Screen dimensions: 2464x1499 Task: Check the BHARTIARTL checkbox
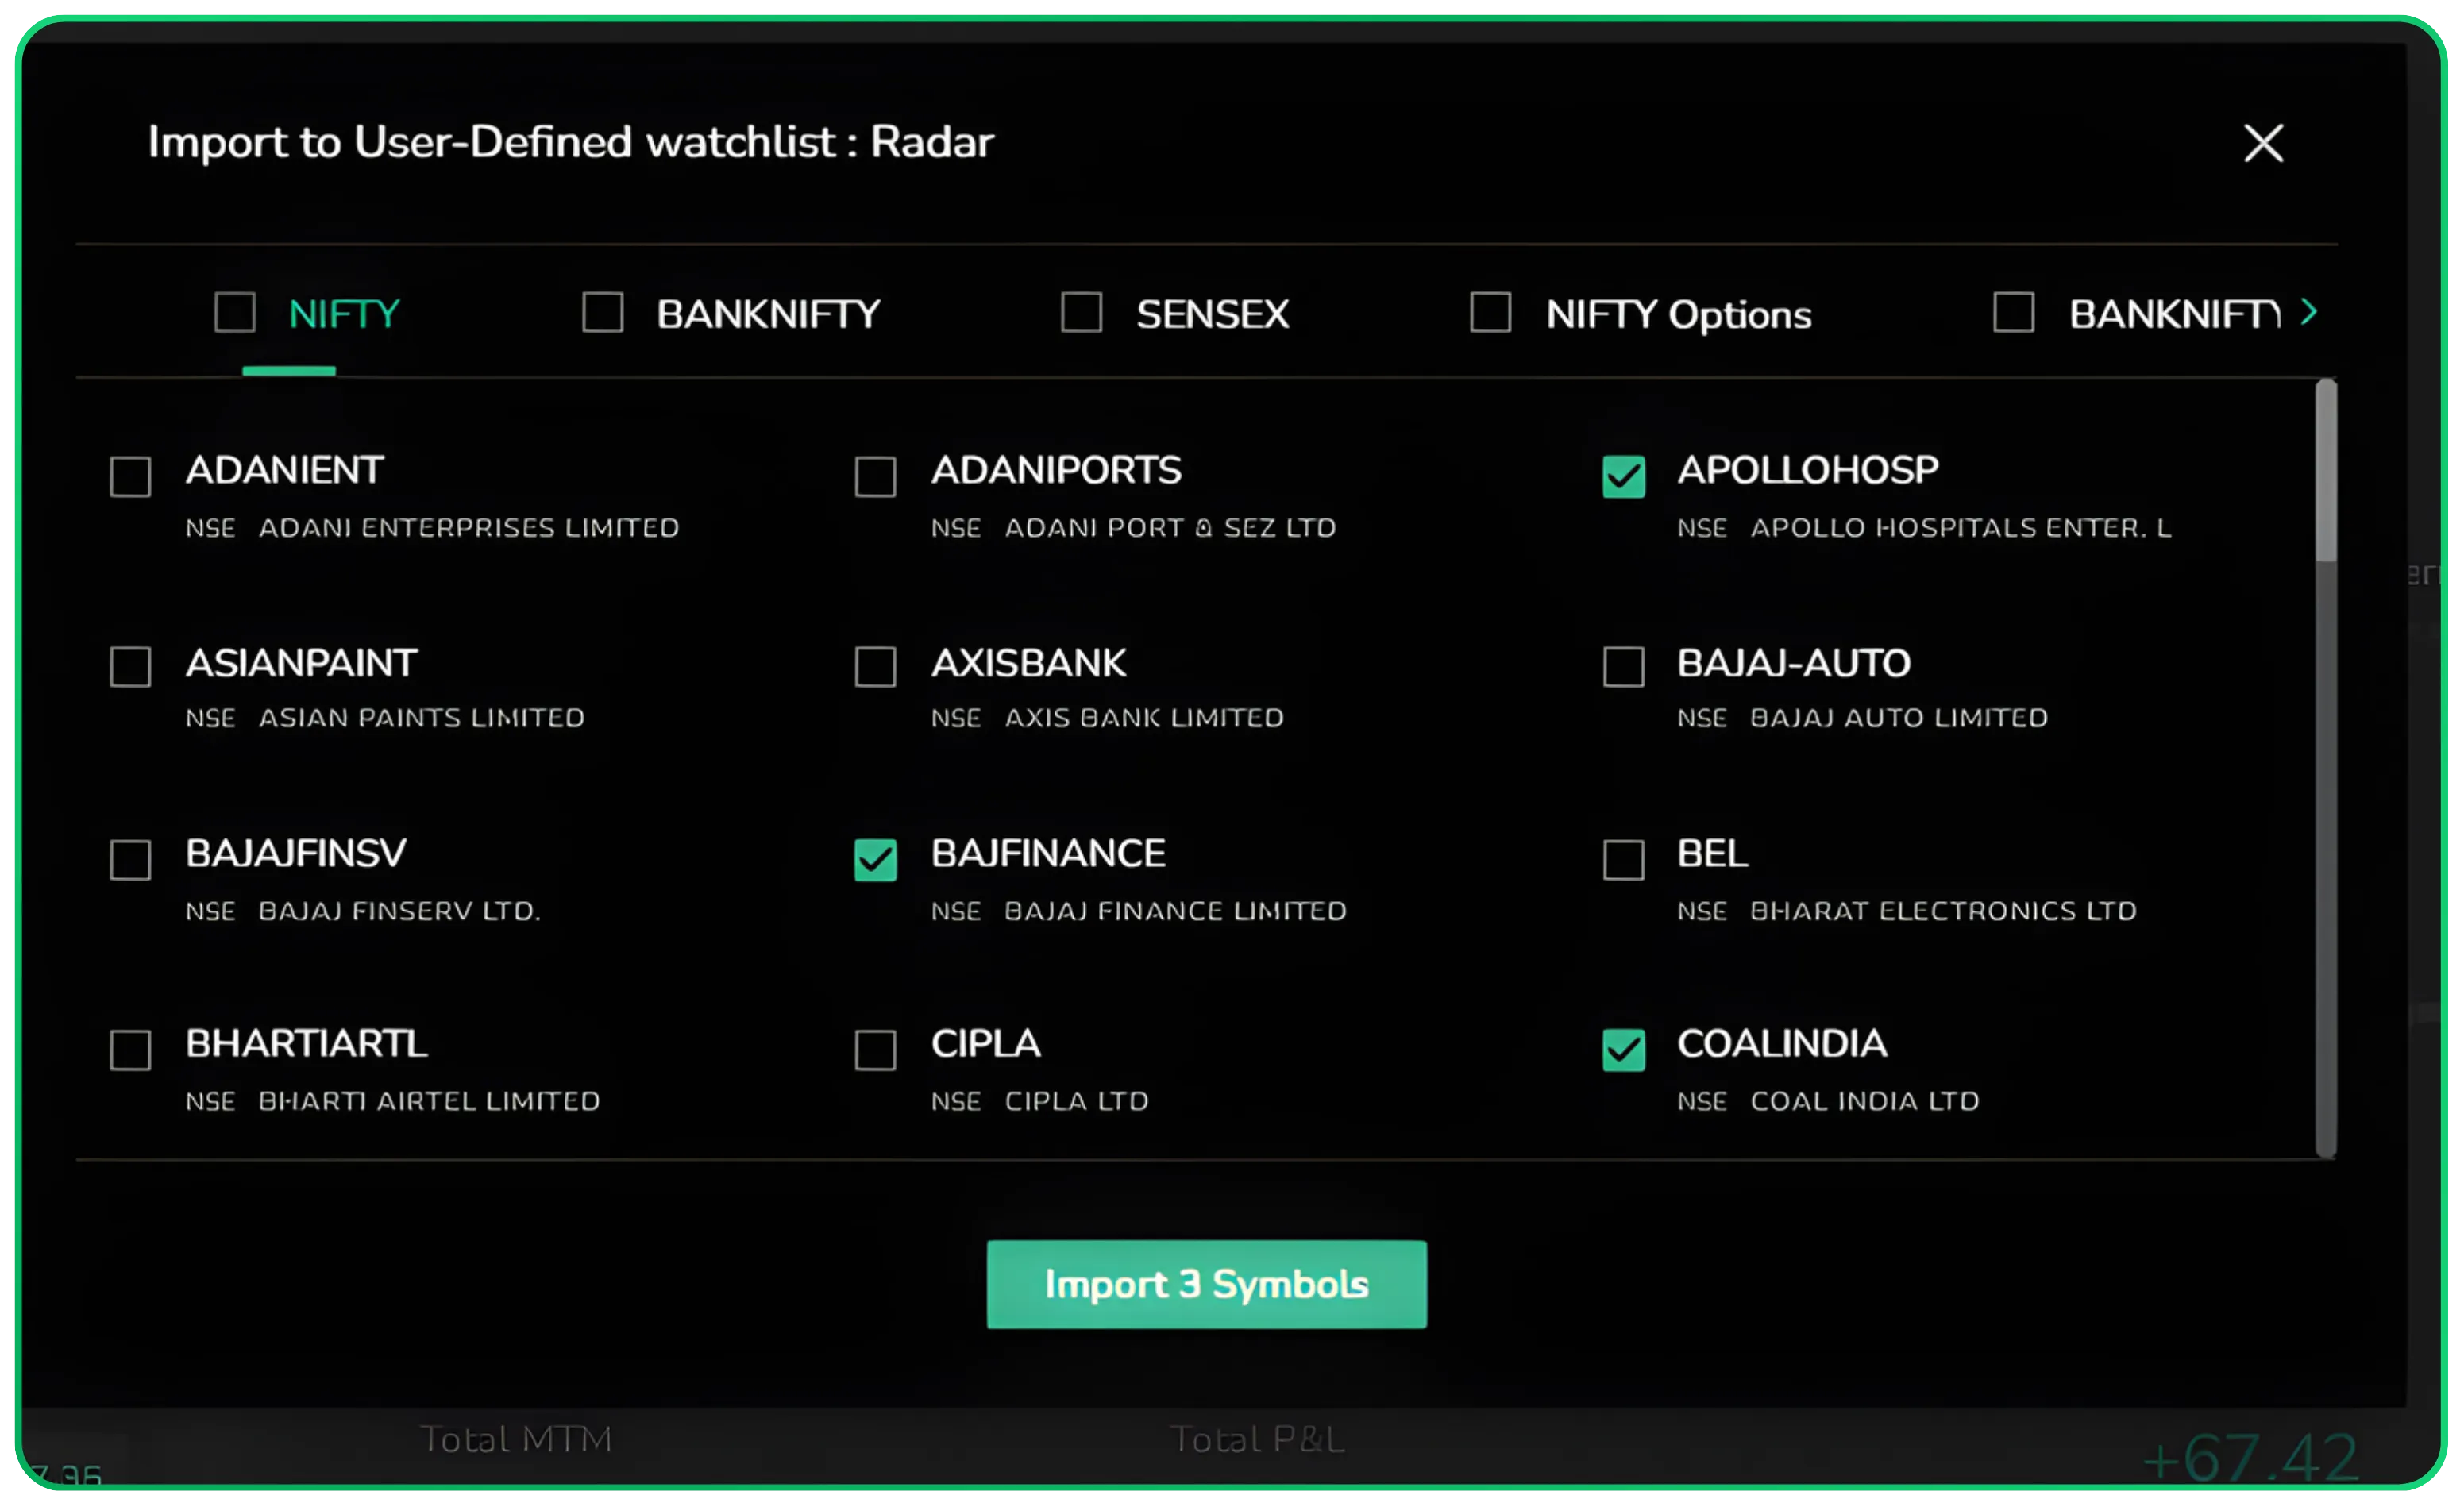pos(130,1050)
